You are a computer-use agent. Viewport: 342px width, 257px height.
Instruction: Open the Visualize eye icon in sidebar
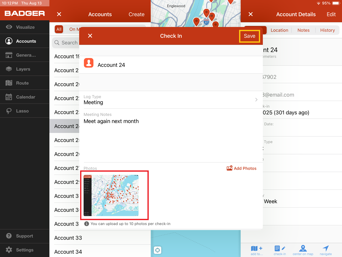click(9, 27)
